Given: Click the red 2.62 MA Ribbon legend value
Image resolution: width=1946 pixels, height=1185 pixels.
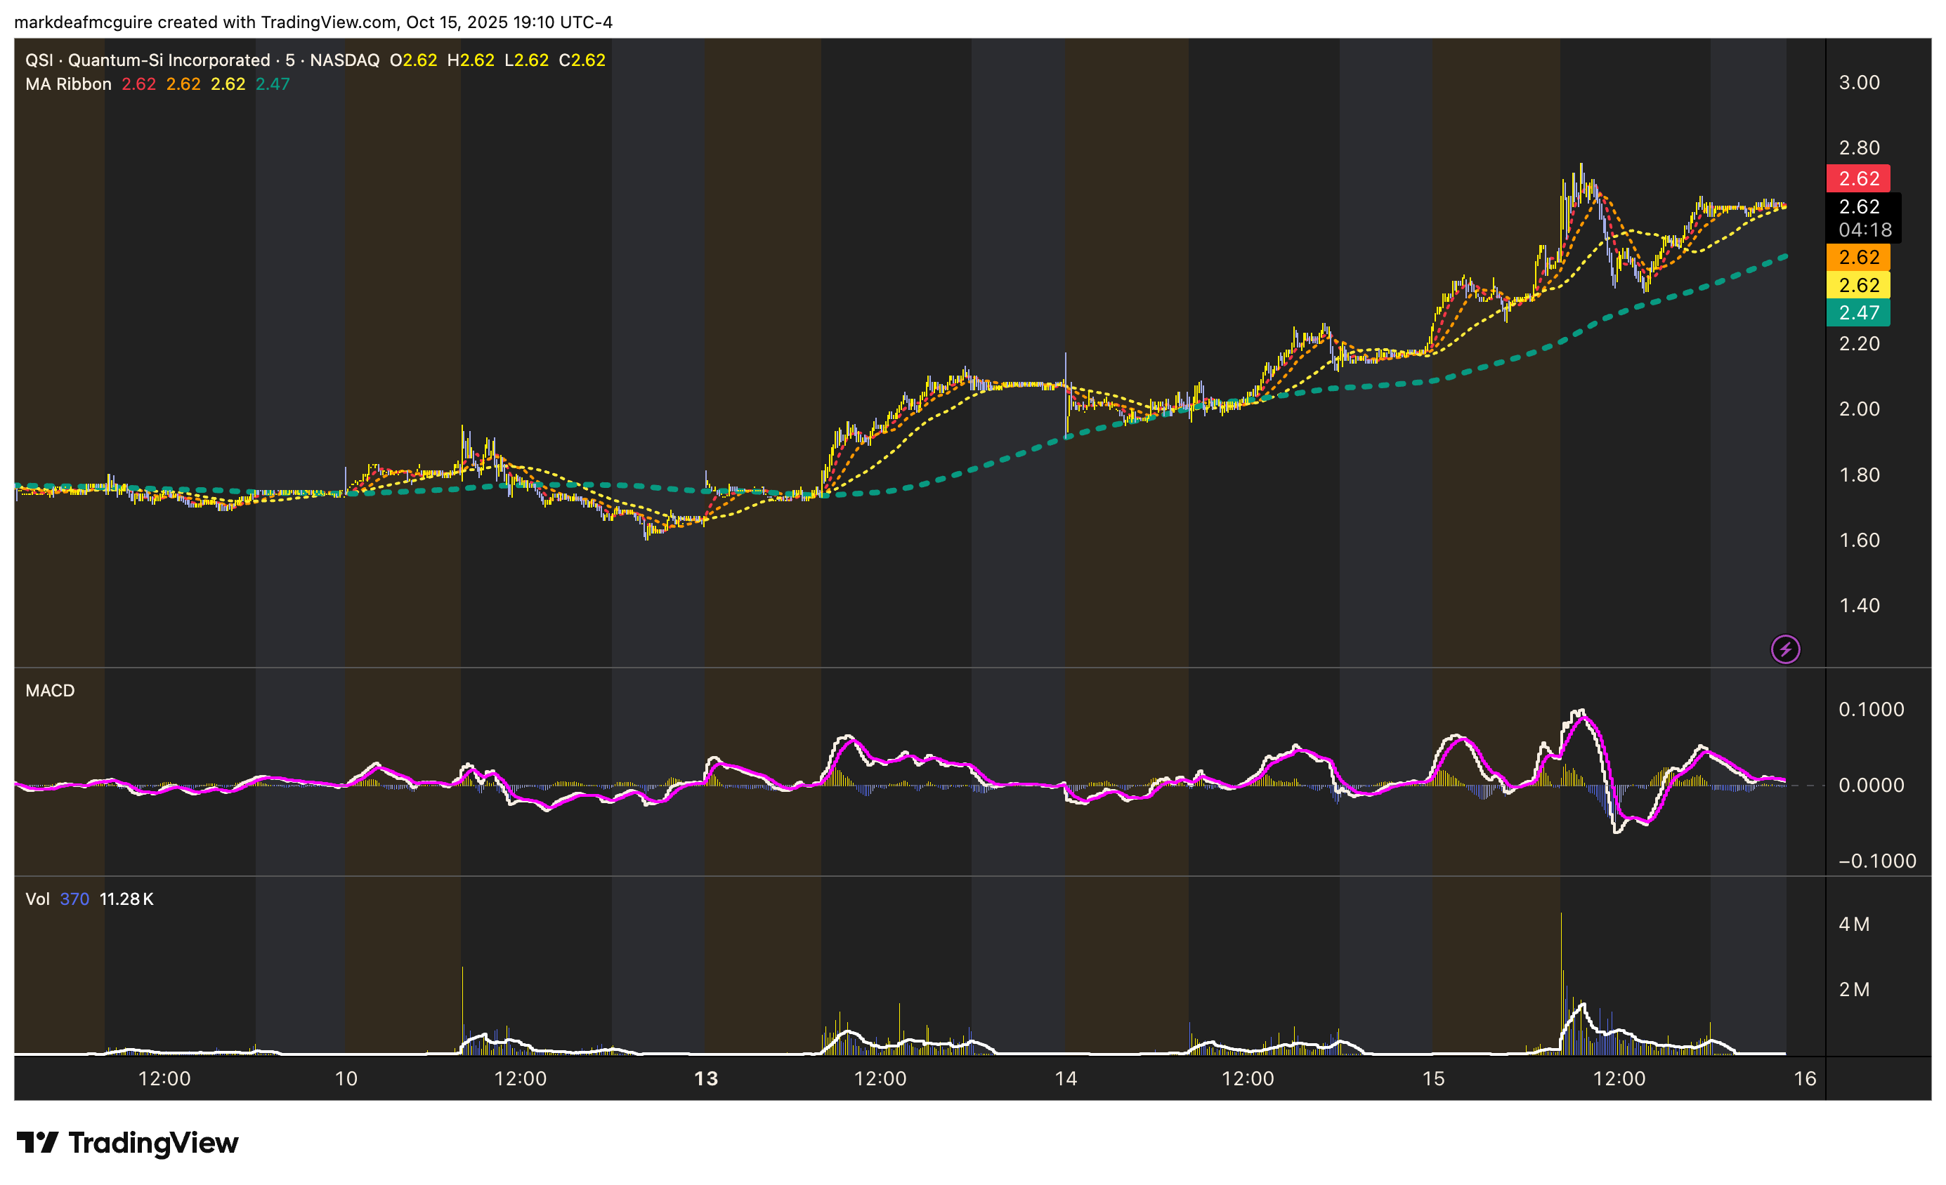Looking at the screenshot, I should [138, 84].
